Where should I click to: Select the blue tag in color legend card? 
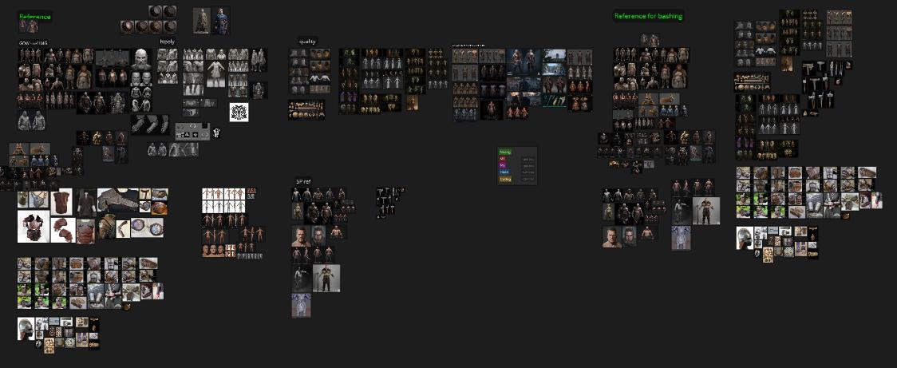coord(504,172)
